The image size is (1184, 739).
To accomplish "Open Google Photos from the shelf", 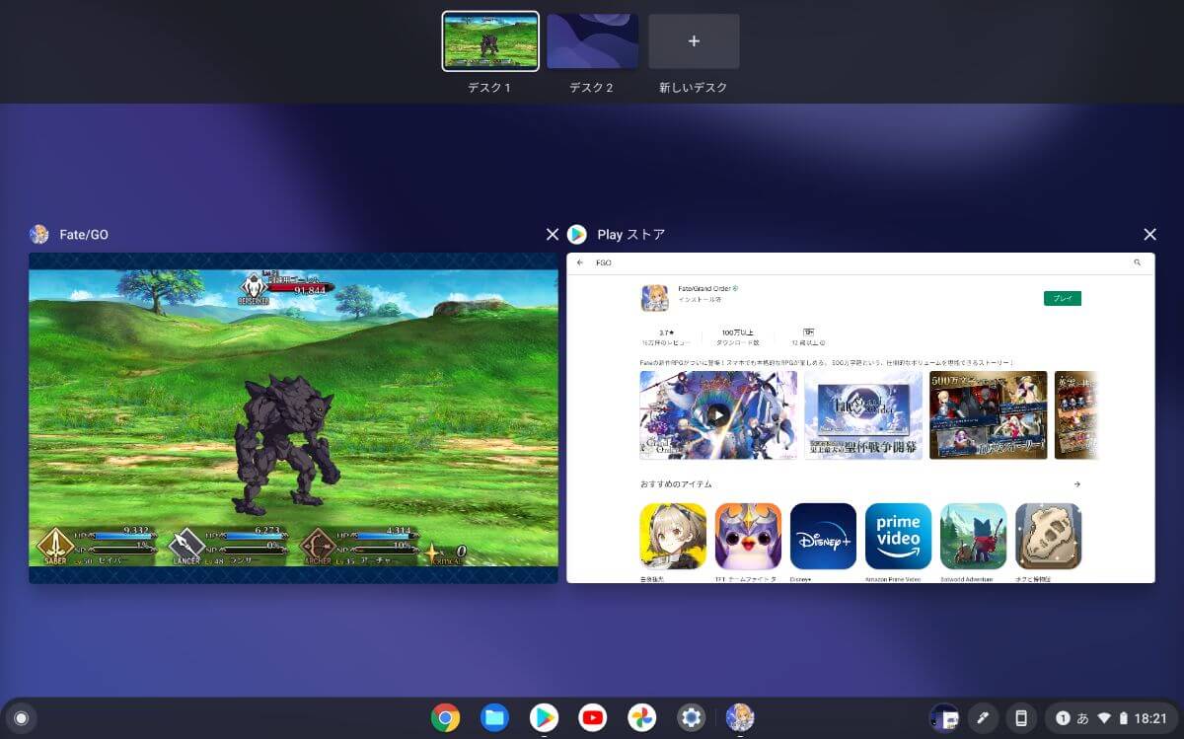I will [642, 718].
